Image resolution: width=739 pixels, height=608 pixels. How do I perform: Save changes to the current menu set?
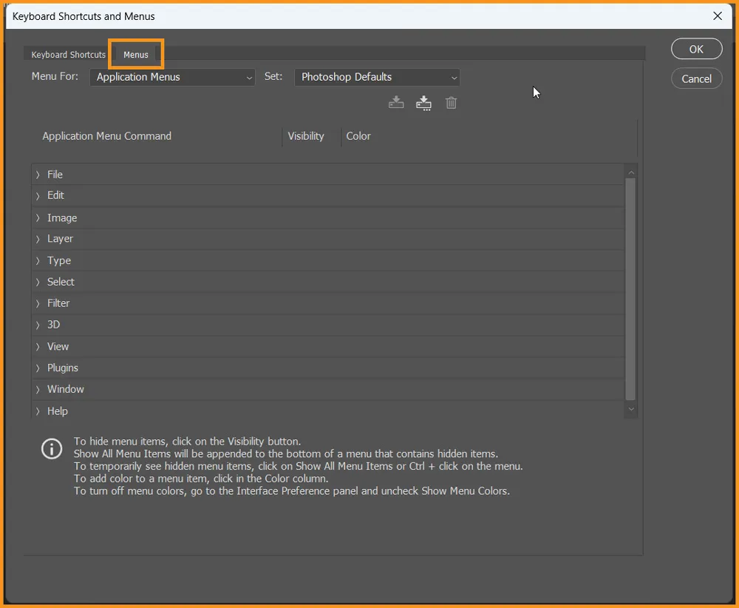(396, 103)
